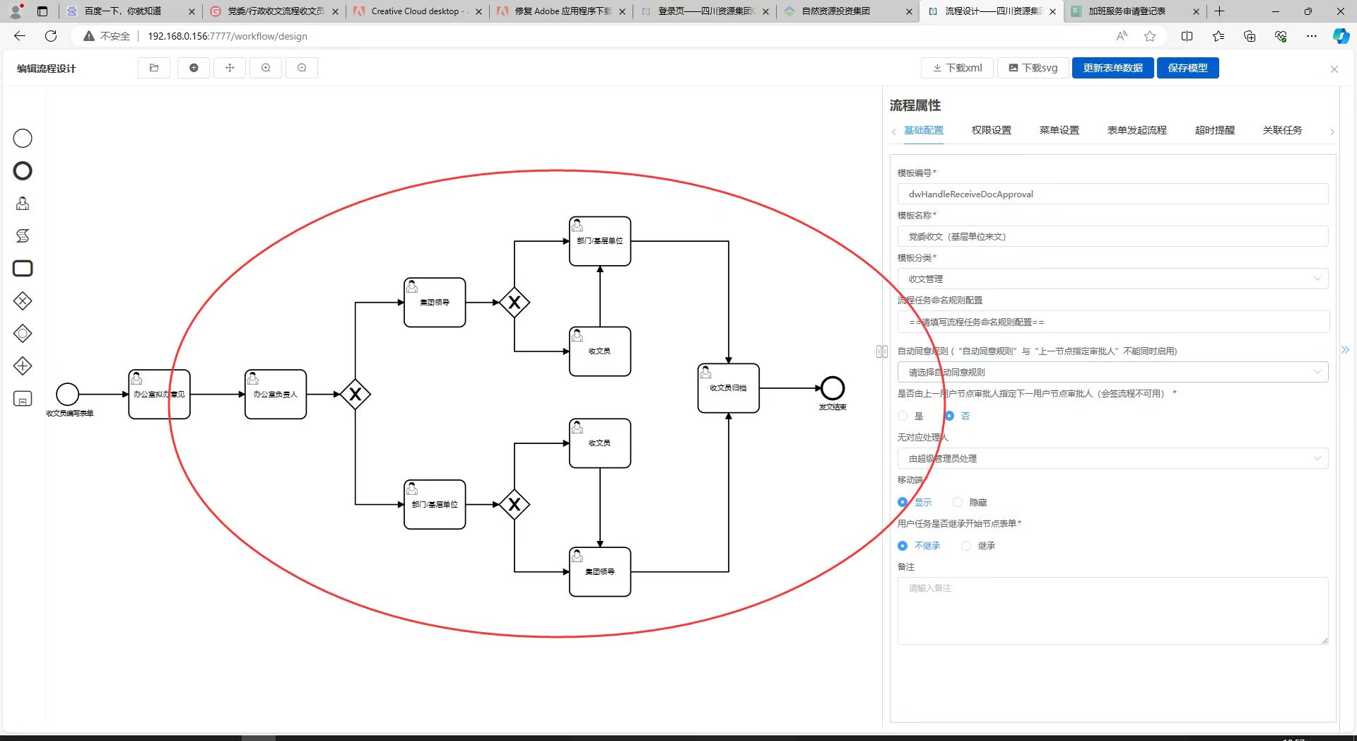Click the 下载xml button
1357x741 pixels.
(957, 68)
